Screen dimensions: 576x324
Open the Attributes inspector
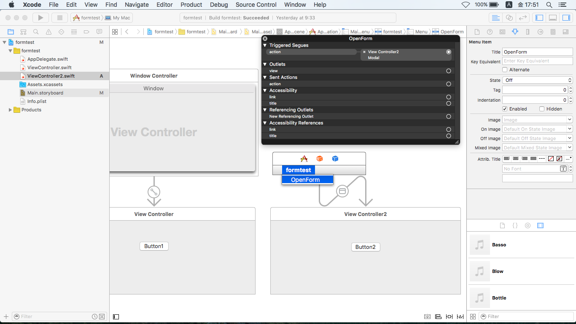click(515, 31)
